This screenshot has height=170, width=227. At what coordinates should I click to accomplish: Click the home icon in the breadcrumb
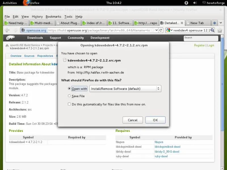(7, 45)
